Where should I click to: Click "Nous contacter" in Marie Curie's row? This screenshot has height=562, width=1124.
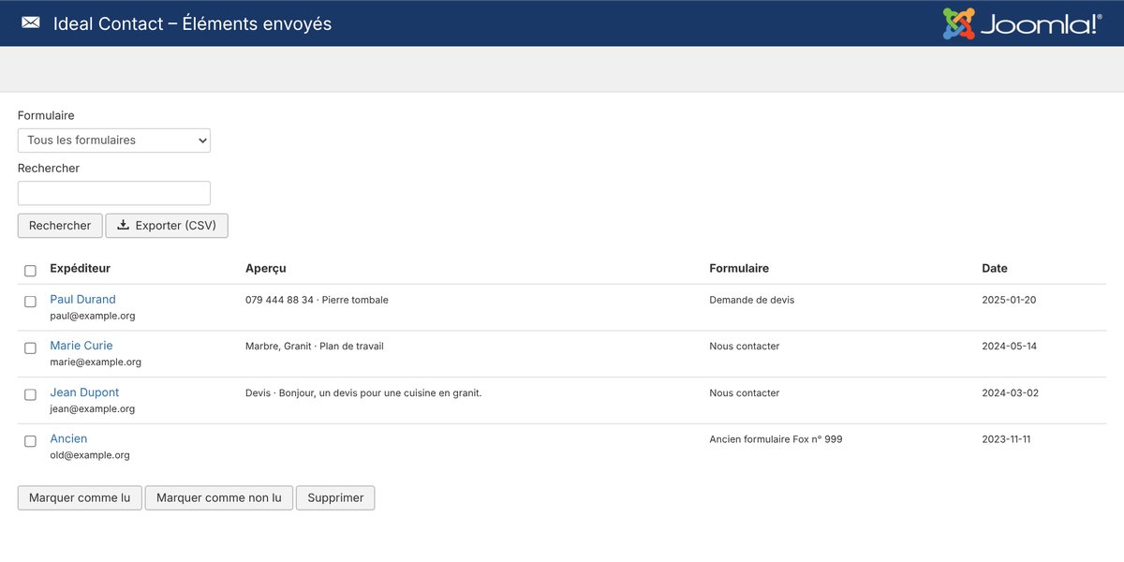pyautogui.click(x=745, y=347)
